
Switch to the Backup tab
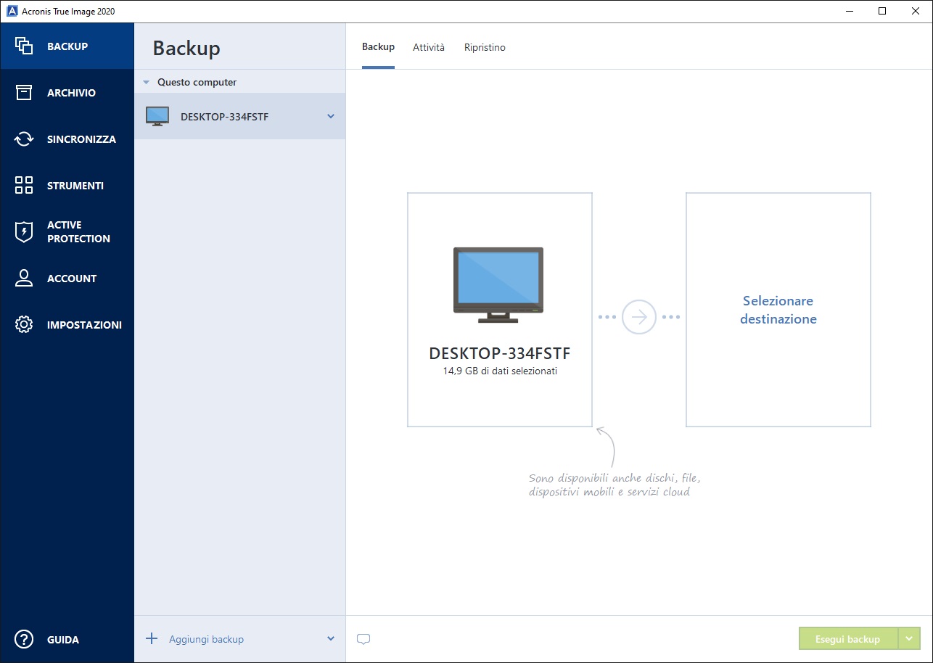pos(378,47)
